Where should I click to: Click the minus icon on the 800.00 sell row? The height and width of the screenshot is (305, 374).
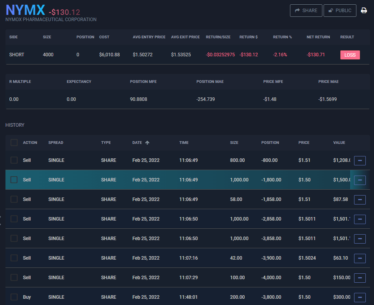[360, 160]
